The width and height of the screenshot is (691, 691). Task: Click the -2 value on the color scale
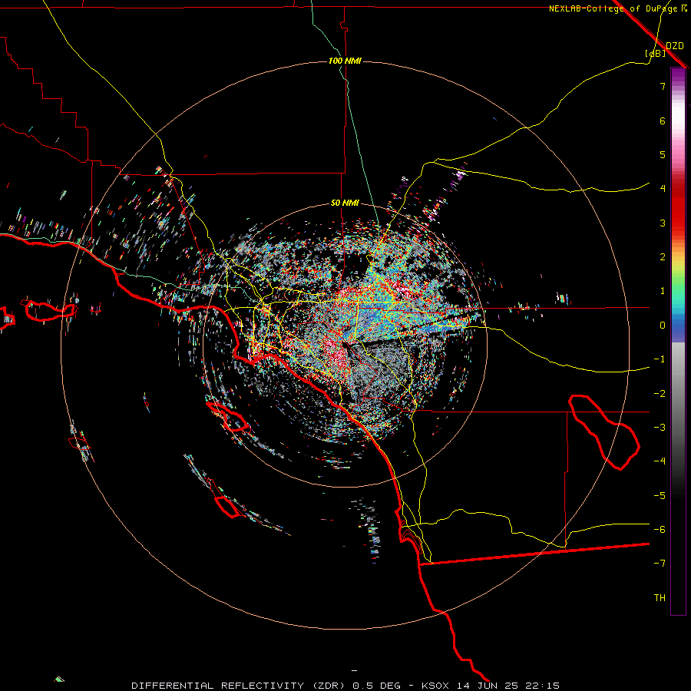660,394
